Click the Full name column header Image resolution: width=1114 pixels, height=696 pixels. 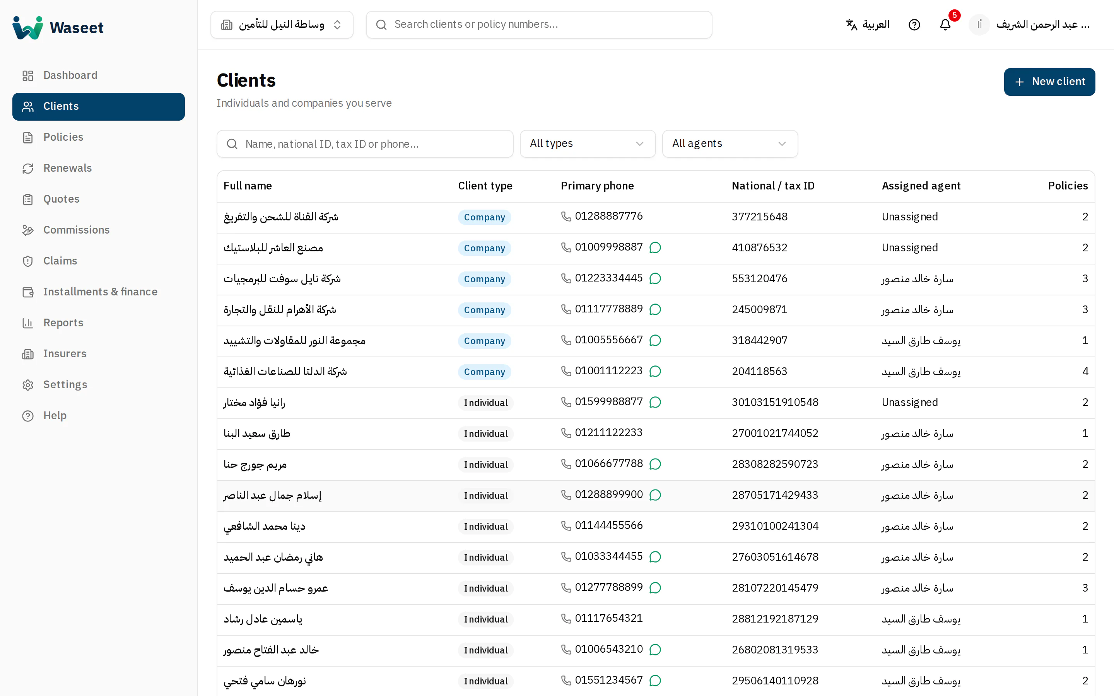pos(248,186)
